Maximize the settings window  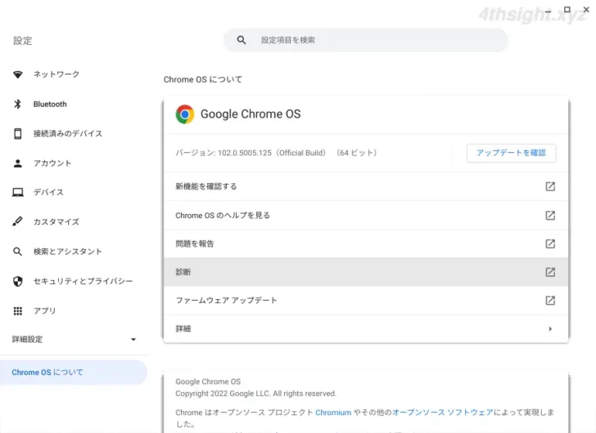(x=567, y=10)
